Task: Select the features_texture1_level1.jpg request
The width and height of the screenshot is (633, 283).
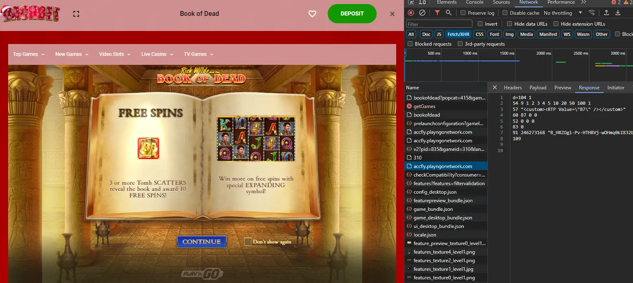Action: coord(446,269)
